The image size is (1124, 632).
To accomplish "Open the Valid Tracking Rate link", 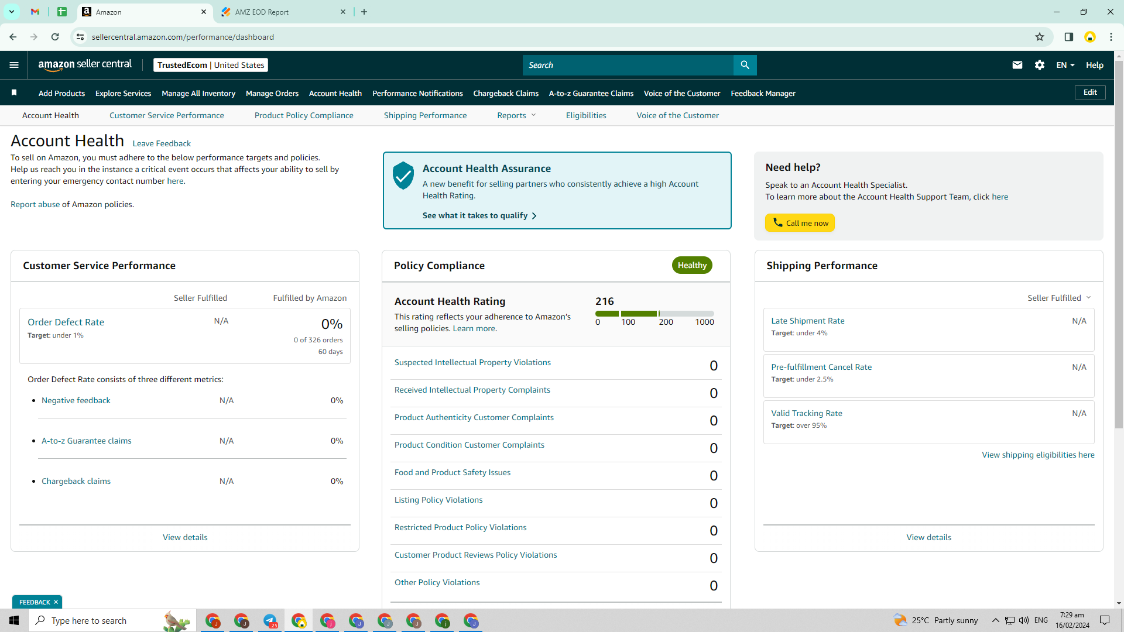I will coord(807,413).
